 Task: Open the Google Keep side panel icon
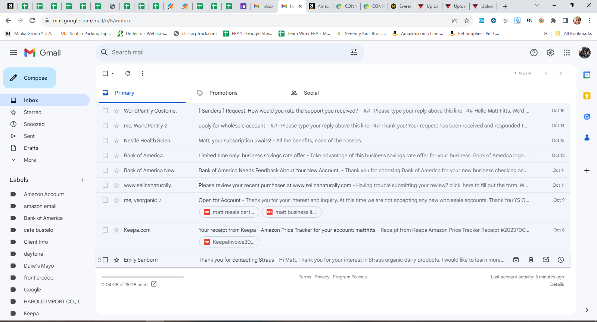click(x=587, y=96)
